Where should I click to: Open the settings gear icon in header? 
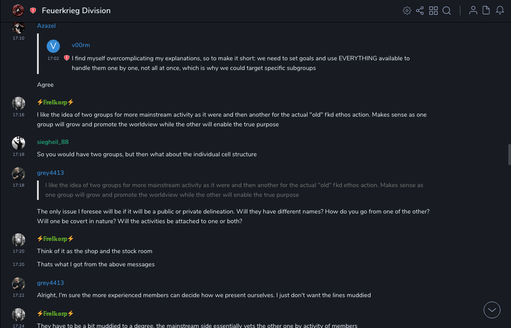click(407, 11)
